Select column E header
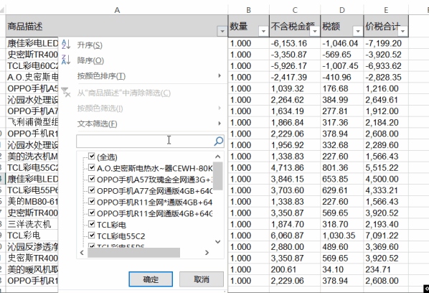This screenshot has width=429, height=293. pyautogui.click(x=386, y=10)
